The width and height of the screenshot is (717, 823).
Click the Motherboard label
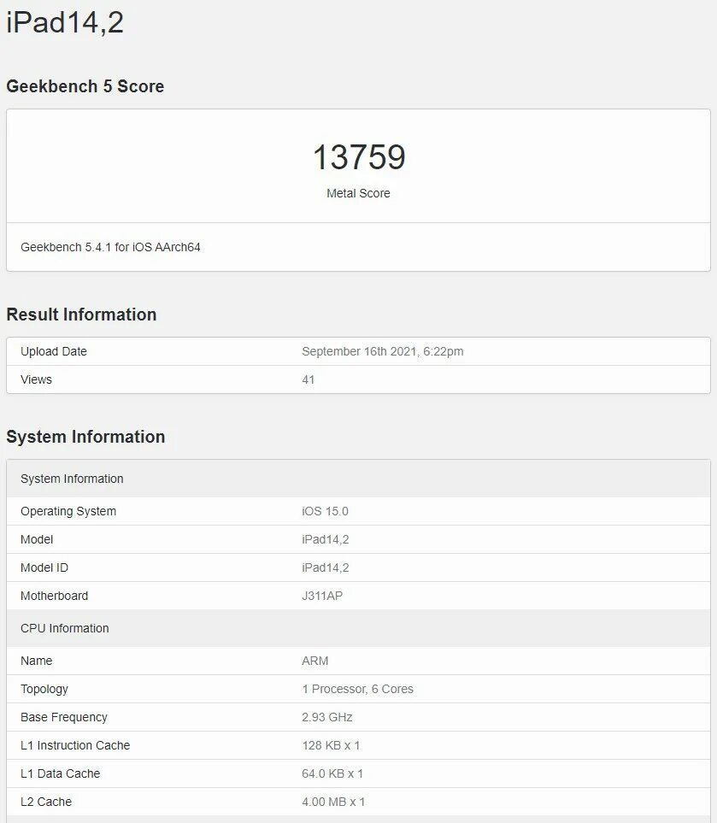click(x=54, y=596)
